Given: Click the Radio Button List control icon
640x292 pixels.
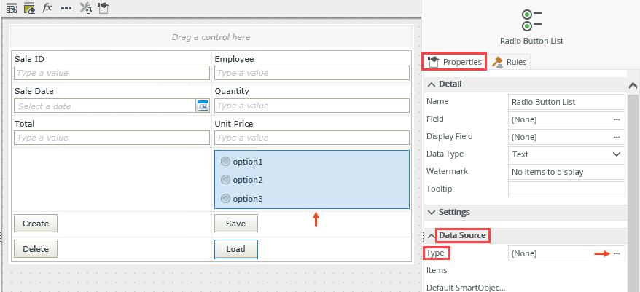Looking at the screenshot, I should [x=531, y=18].
